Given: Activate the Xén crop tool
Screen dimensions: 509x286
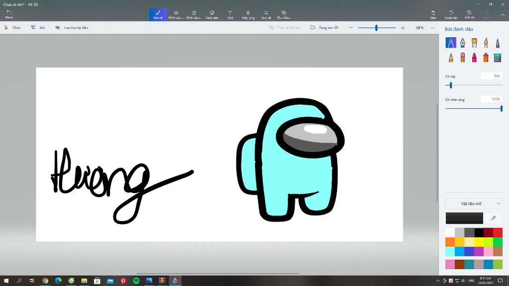Looking at the screenshot, I should coord(38,28).
